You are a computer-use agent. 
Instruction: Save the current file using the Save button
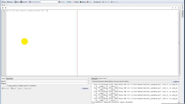tap(17, 2)
